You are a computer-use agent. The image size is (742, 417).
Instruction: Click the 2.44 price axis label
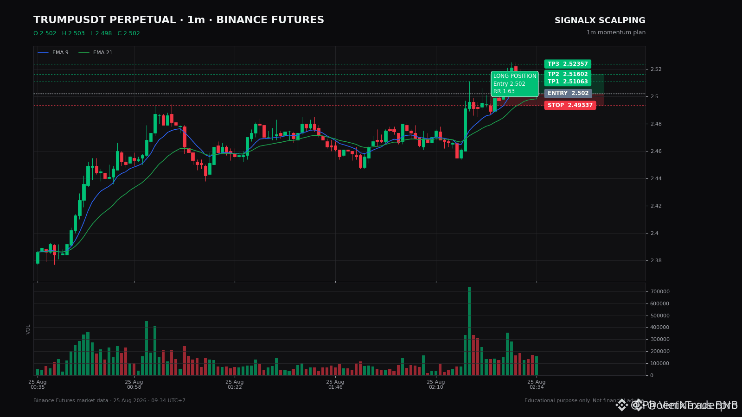[x=656, y=179]
